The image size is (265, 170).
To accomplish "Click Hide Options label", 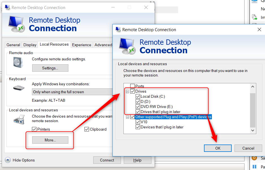I will pyautogui.click(x=24, y=160).
